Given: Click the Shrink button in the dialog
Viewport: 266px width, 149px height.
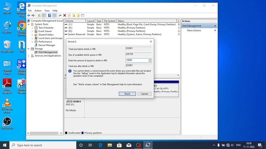Looking at the screenshot, I should click(x=127, y=94).
